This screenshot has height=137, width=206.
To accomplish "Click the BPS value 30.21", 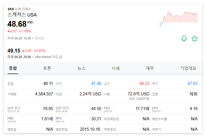I will tap(96, 119).
